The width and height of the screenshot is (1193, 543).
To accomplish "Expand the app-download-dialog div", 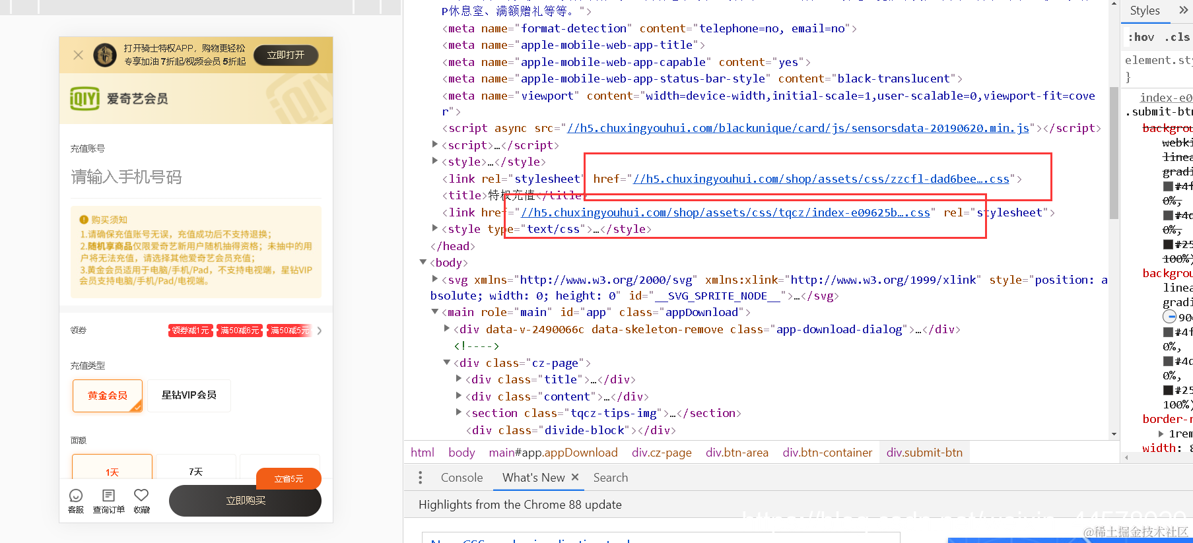I will 446,328.
